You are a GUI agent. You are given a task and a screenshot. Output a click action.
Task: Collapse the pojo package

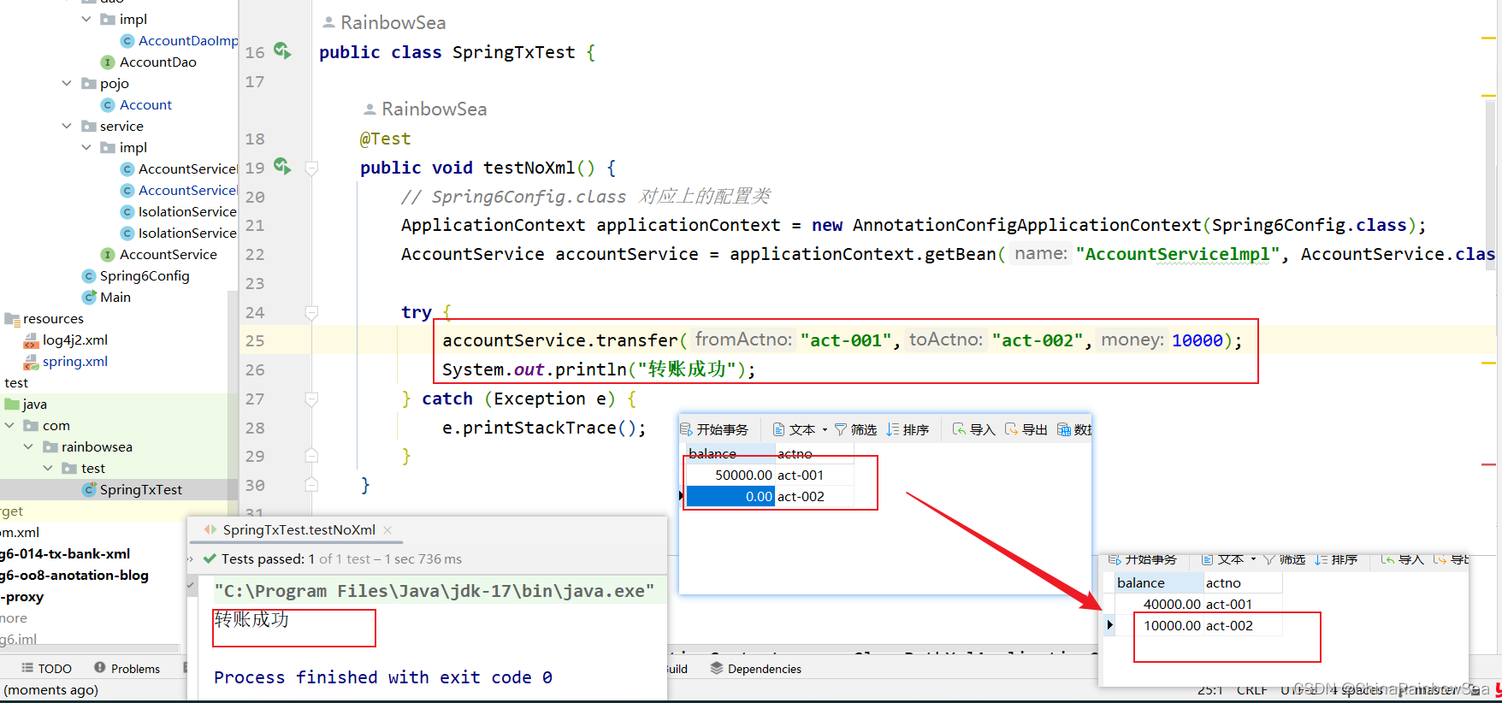click(67, 83)
